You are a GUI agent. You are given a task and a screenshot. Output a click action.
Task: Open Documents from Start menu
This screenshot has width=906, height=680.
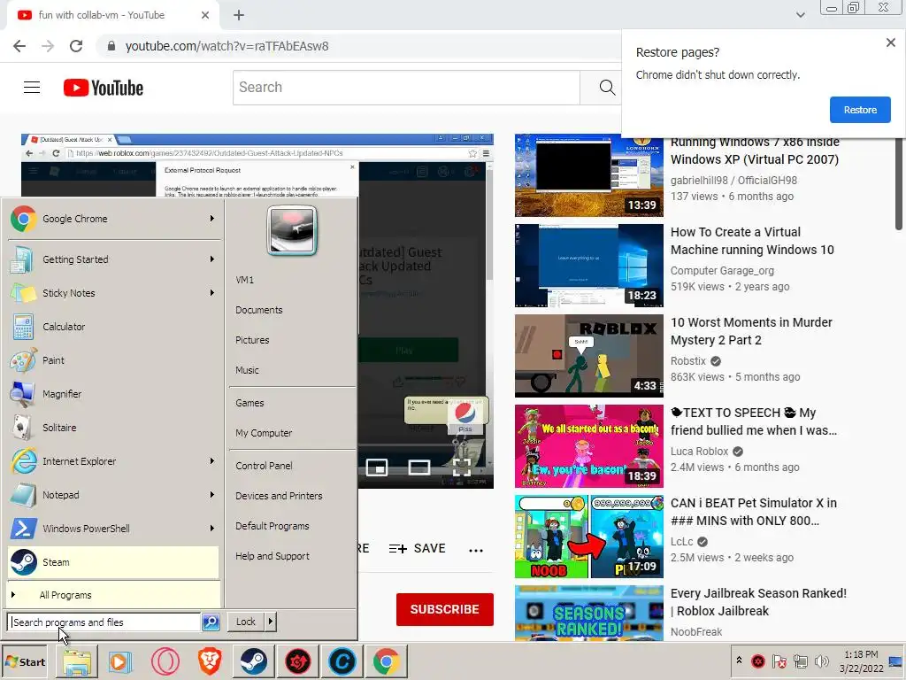(x=259, y=310)
